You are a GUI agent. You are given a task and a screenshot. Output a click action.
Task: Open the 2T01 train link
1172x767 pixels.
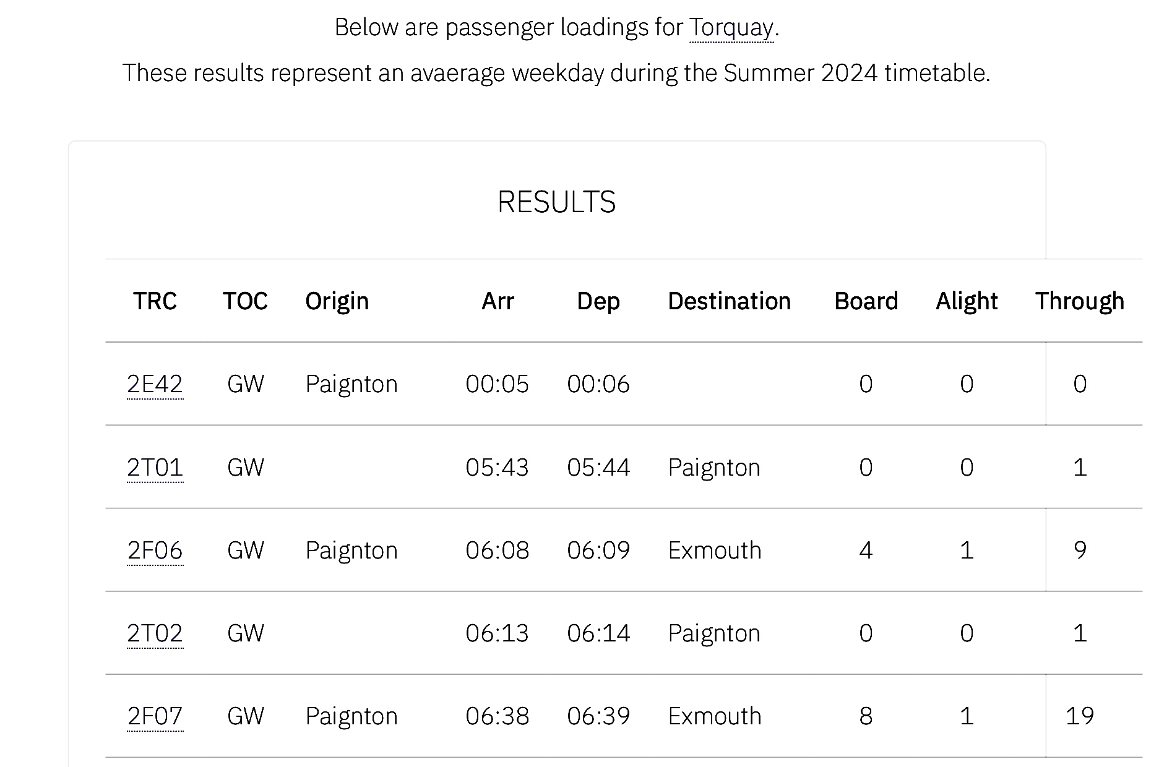coord(155,467)
